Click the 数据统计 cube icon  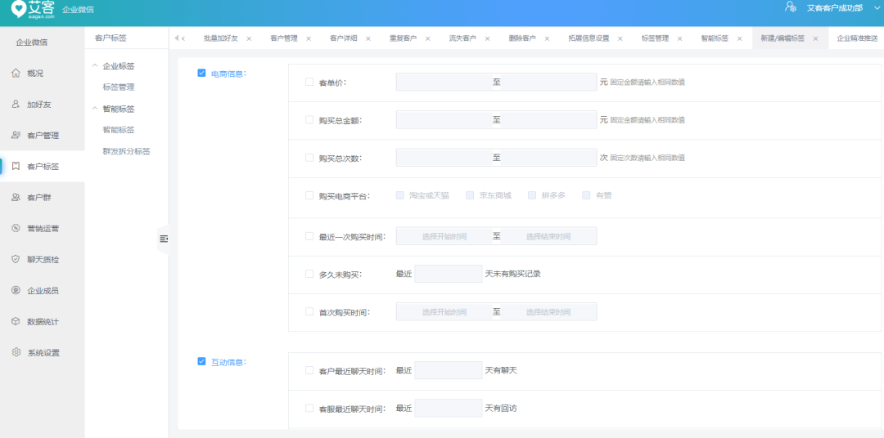pos(16,321)
